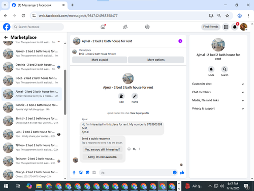View site information icon in address bar
Viewport: 254px width, 191px height.
pyautogui.click(x=34, y=16)
